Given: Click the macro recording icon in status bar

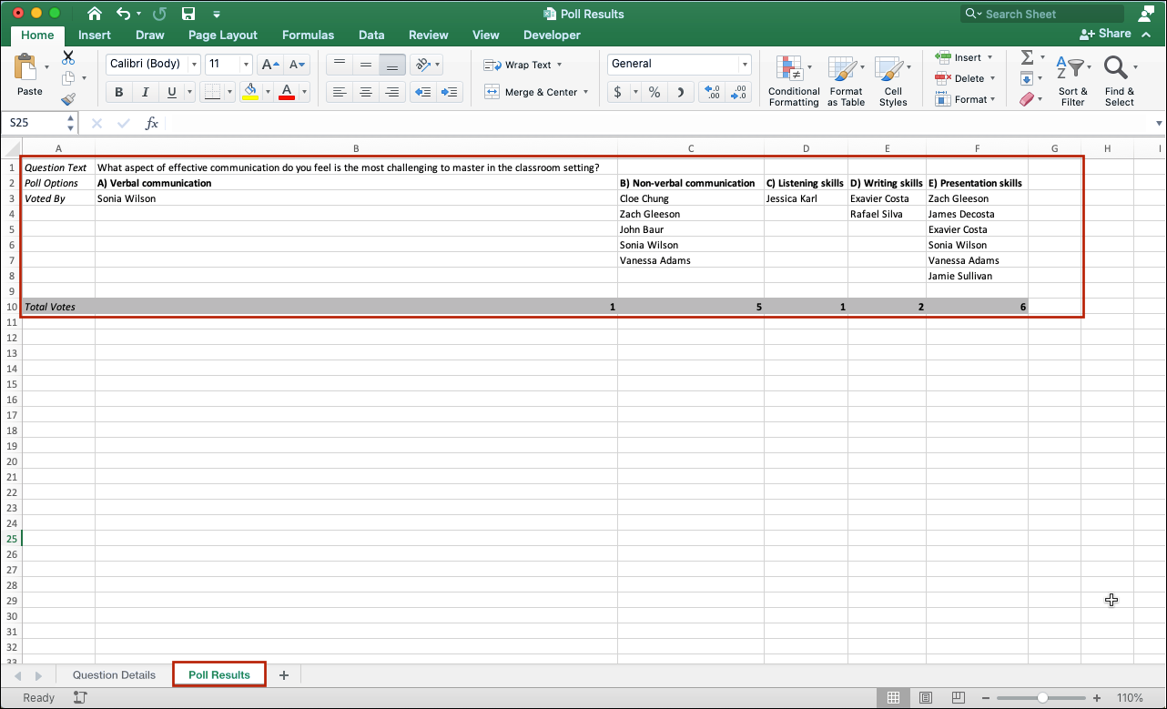Looking at the screenshot, I should [80, 698].
